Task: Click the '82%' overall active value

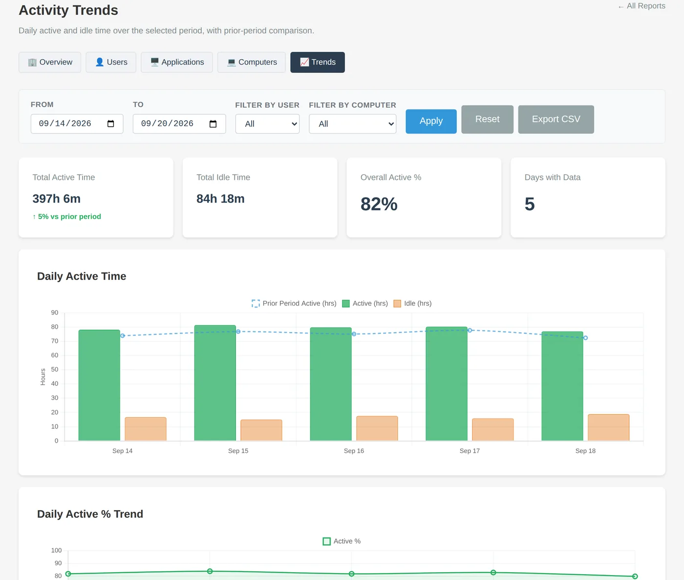Action: click(379, 204)
